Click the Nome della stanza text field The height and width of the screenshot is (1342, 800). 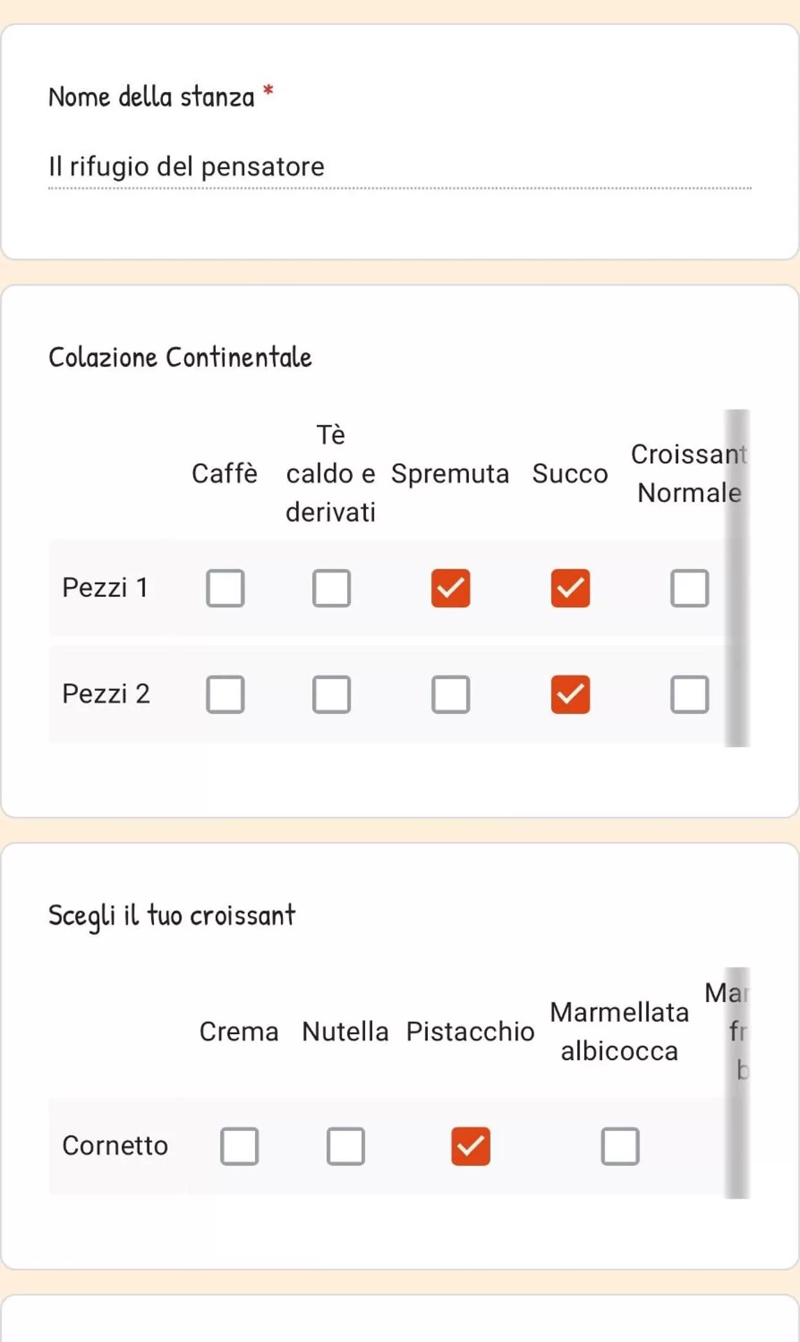(x=399, y=167)
